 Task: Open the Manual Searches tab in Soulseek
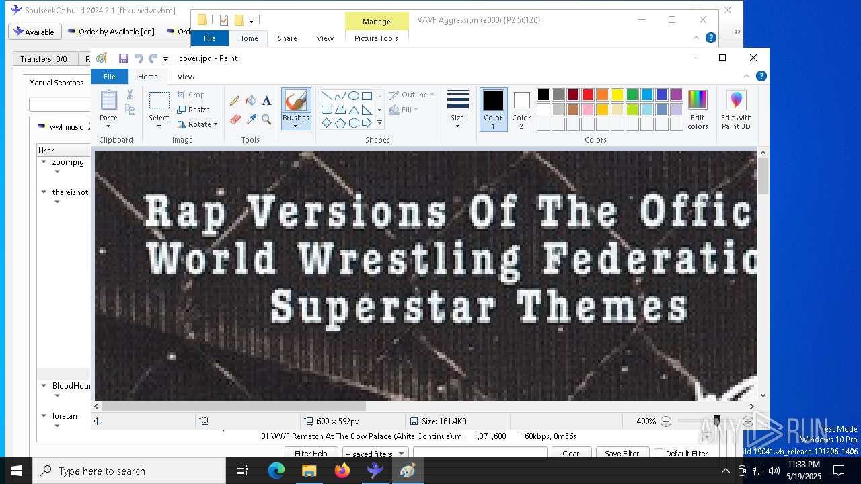[x=57, y=83]
